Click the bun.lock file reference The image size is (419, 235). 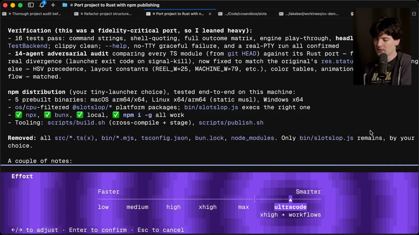(x=209, y=138)
